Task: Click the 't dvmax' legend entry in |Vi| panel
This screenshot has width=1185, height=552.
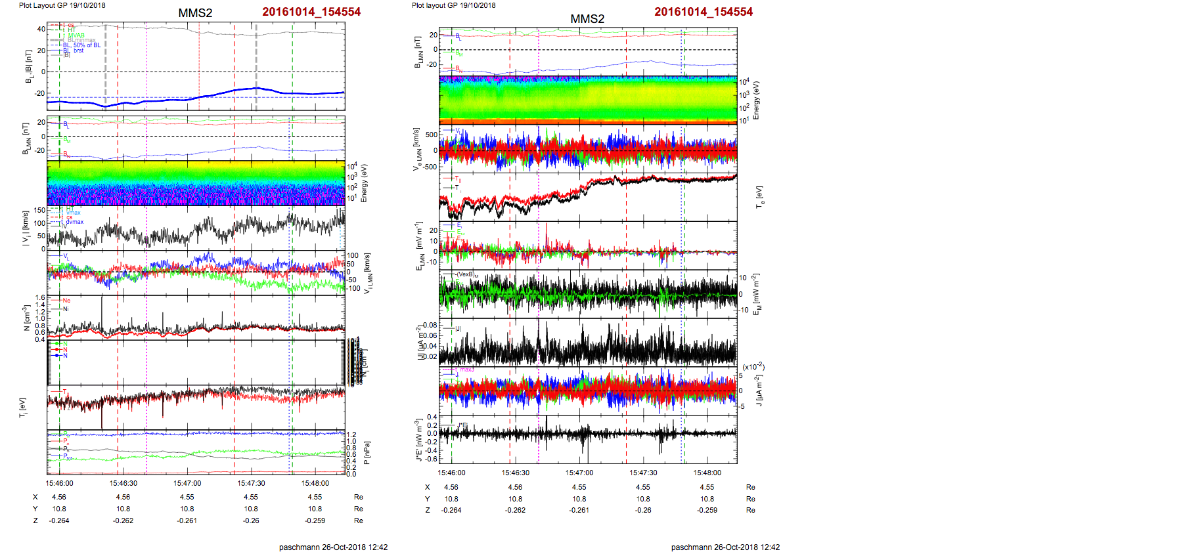Action: (74, 222)
